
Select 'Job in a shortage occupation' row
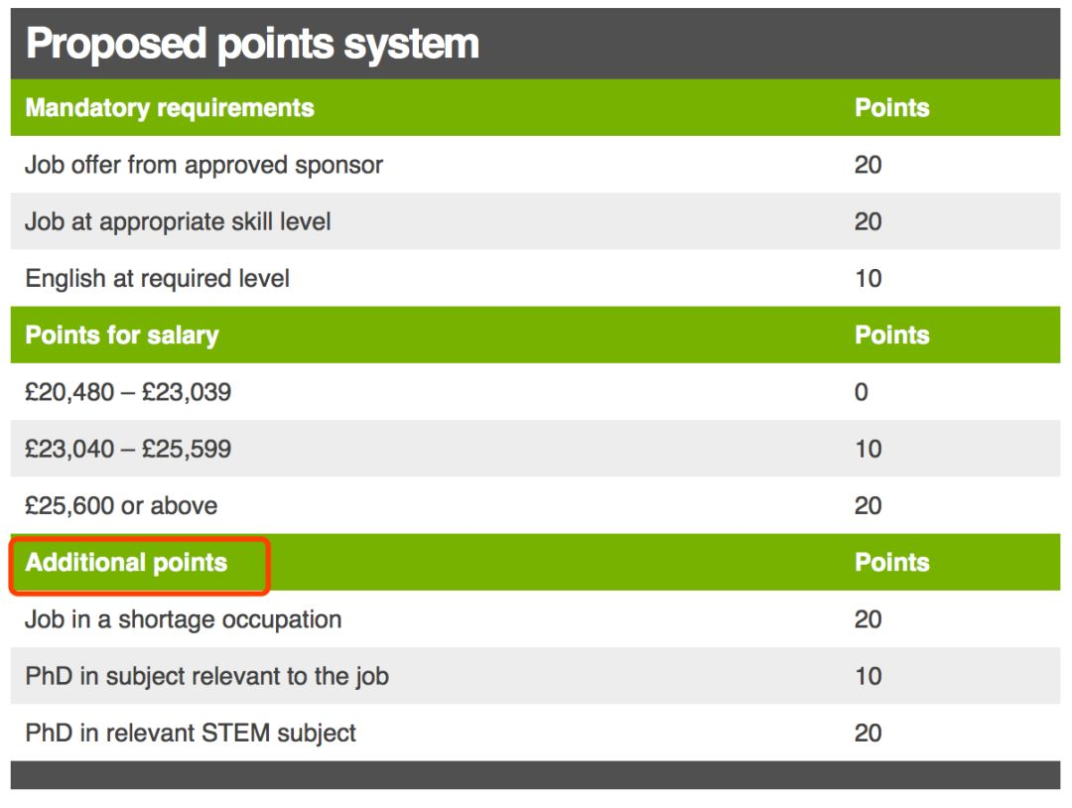535,619
